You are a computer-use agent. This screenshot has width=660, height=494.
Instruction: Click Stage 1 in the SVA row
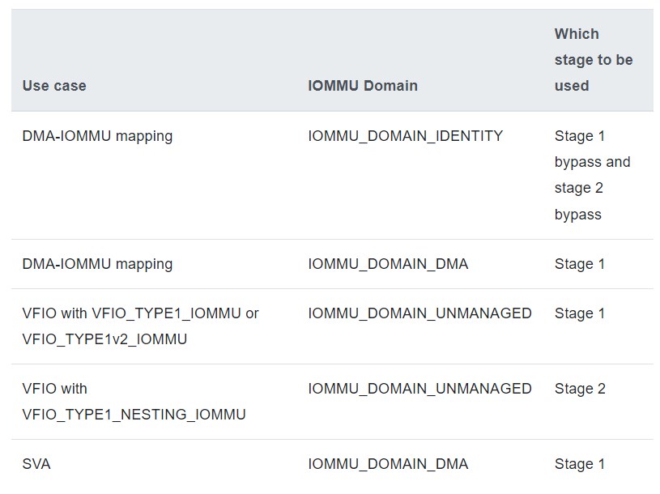[579, 464]
